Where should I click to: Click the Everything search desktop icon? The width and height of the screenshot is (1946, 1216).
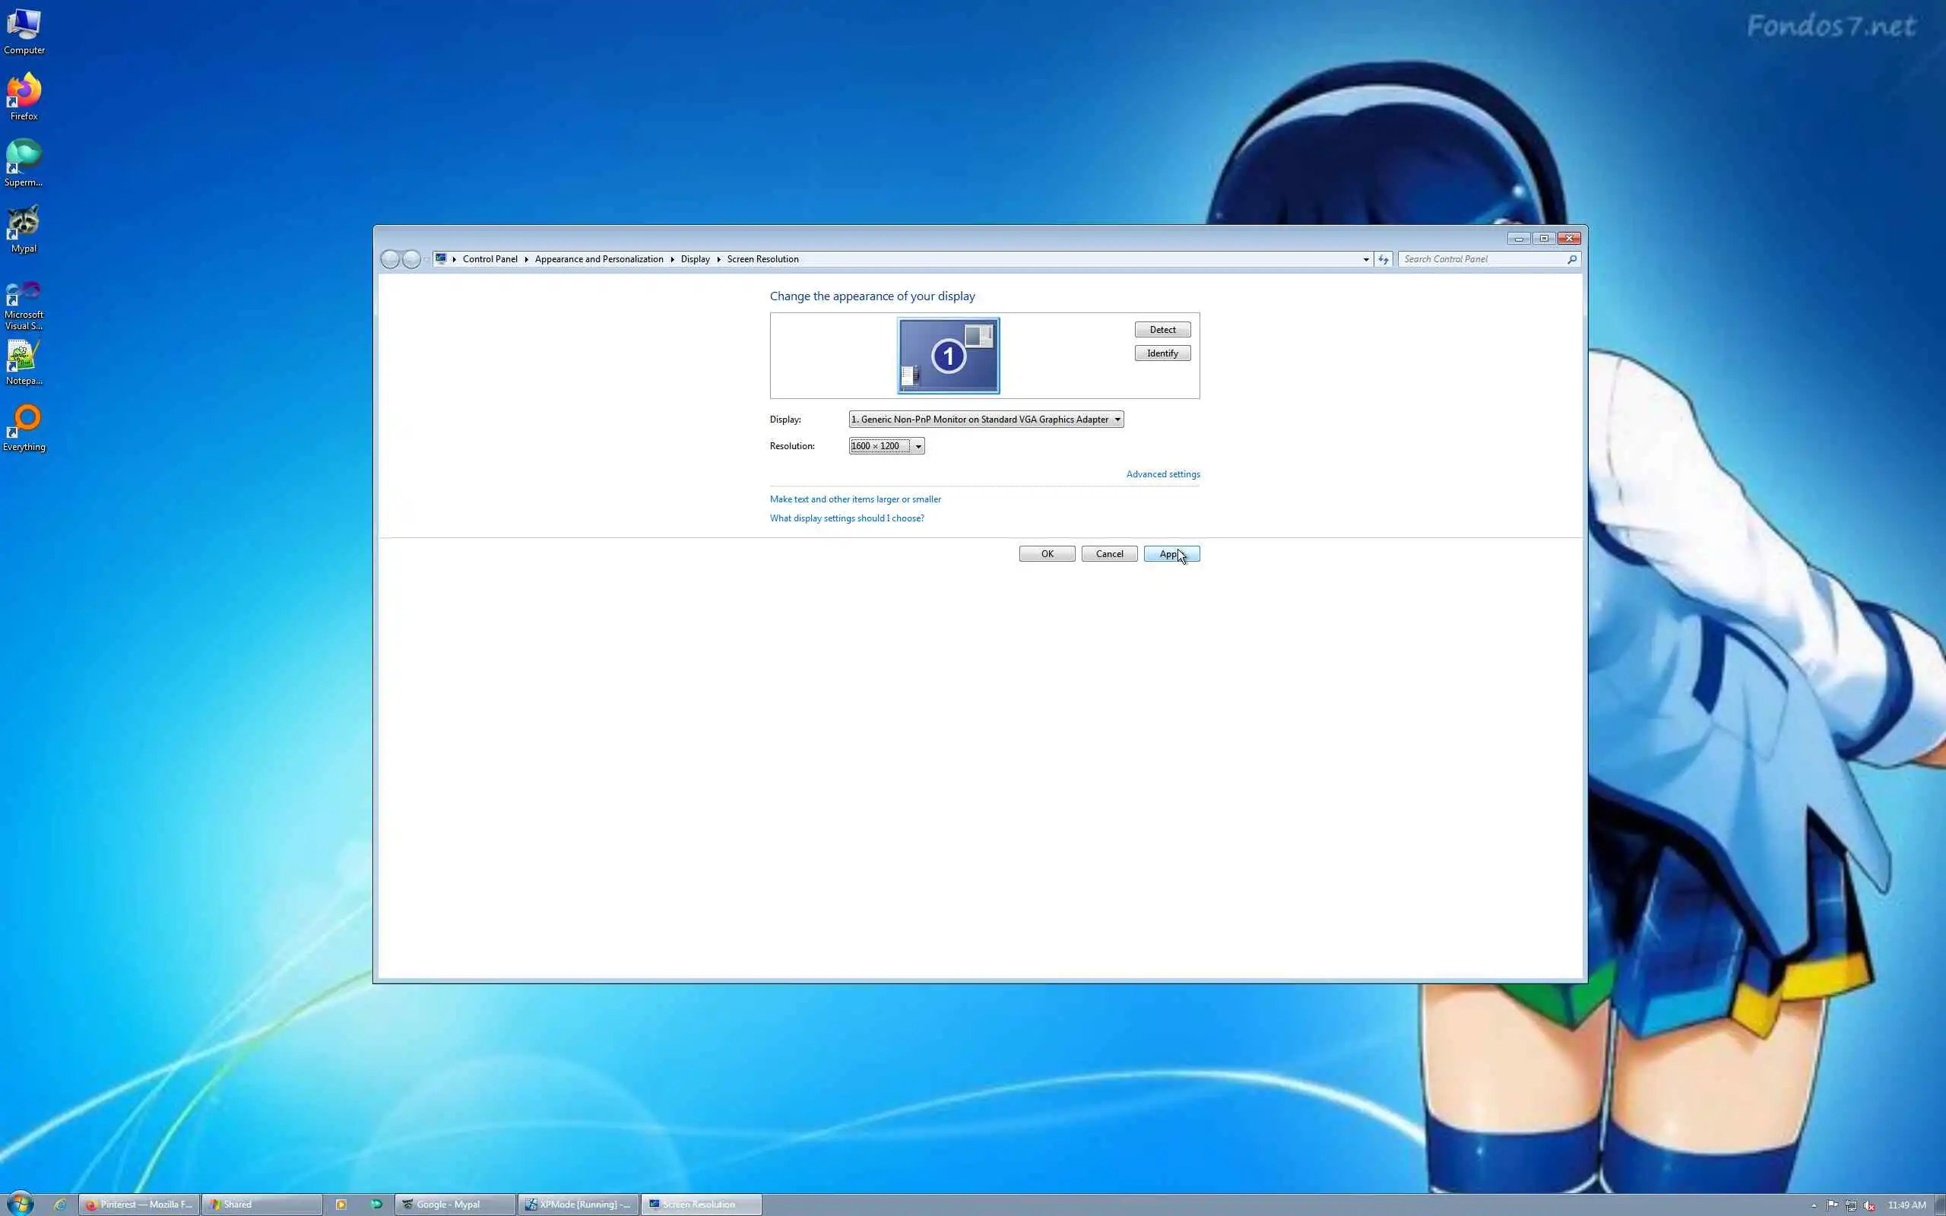24,423
